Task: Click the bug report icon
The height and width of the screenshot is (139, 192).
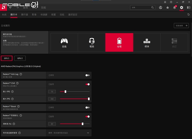Action: (165, 2)
